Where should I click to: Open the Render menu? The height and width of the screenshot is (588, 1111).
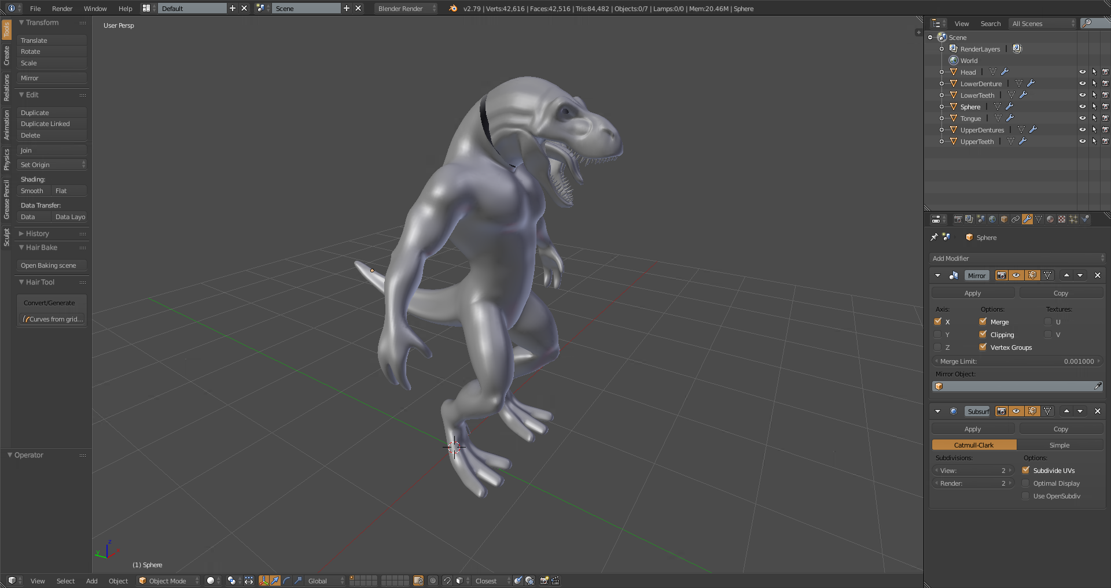62,8
